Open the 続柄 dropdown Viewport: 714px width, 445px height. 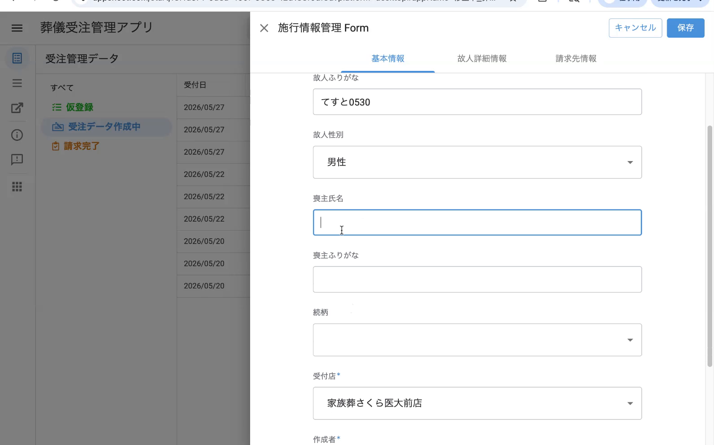[x=477, y=340]
